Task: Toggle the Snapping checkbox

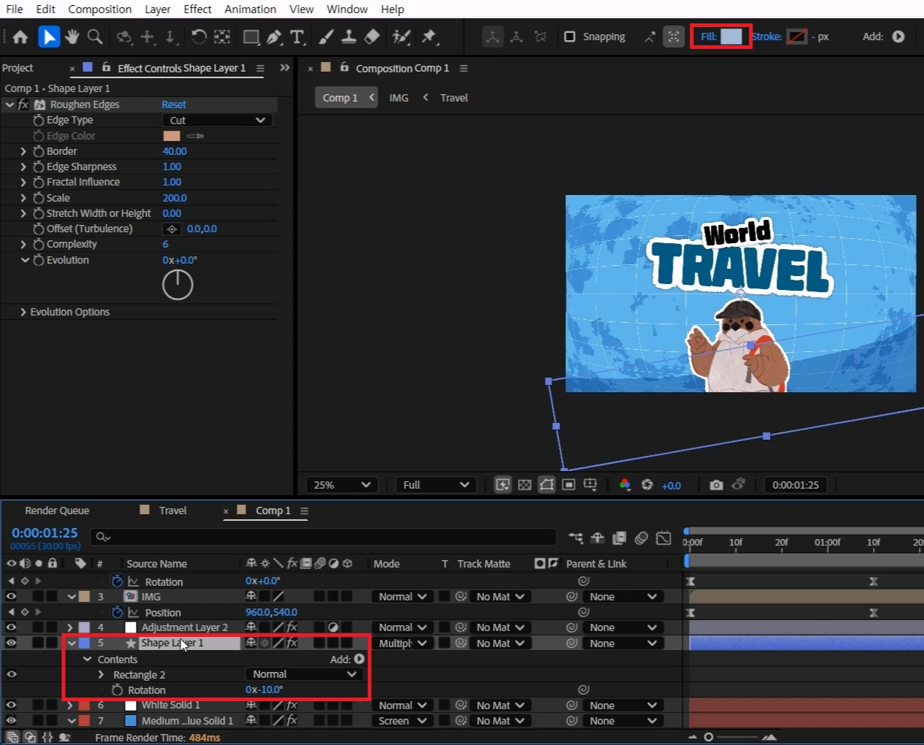Action: point(570,37)
